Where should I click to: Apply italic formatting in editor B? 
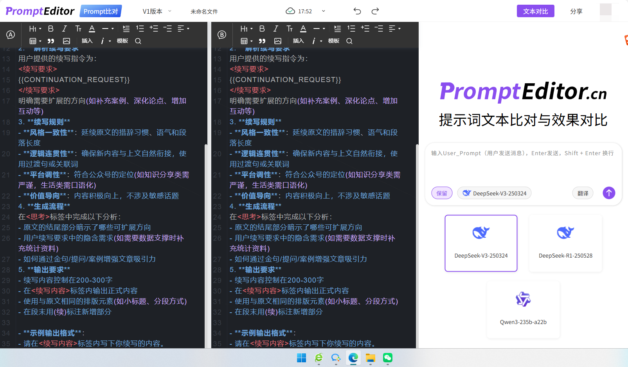(275, 28)
